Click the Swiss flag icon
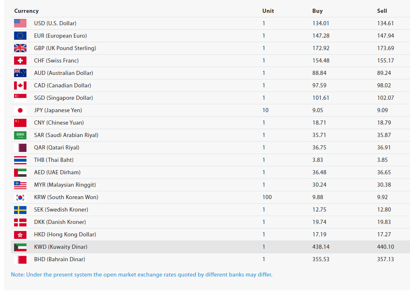 20,60
